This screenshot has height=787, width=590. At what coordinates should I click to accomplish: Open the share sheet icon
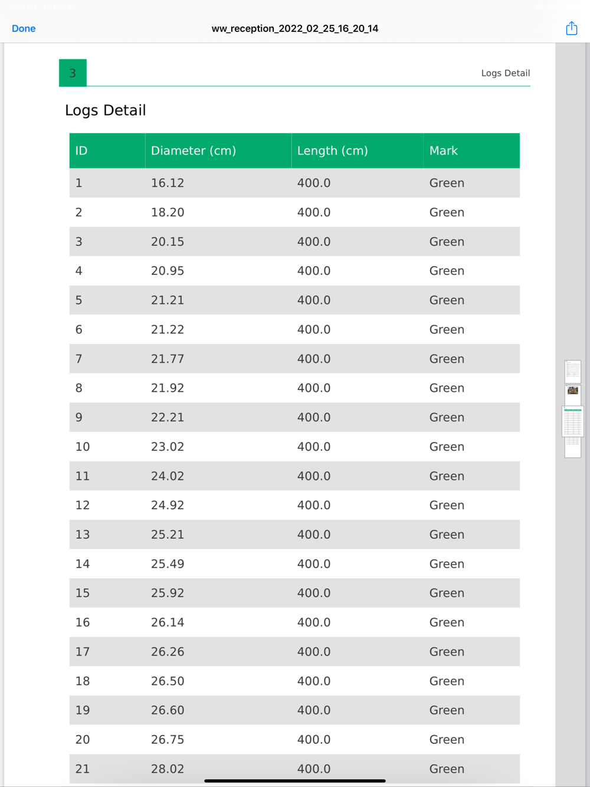(571, 28)
